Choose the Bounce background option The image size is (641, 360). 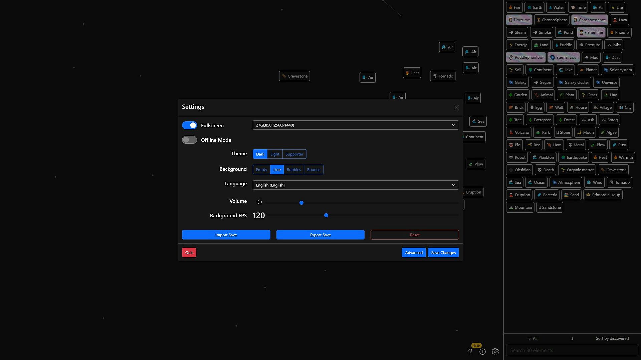tap(313, 170)
